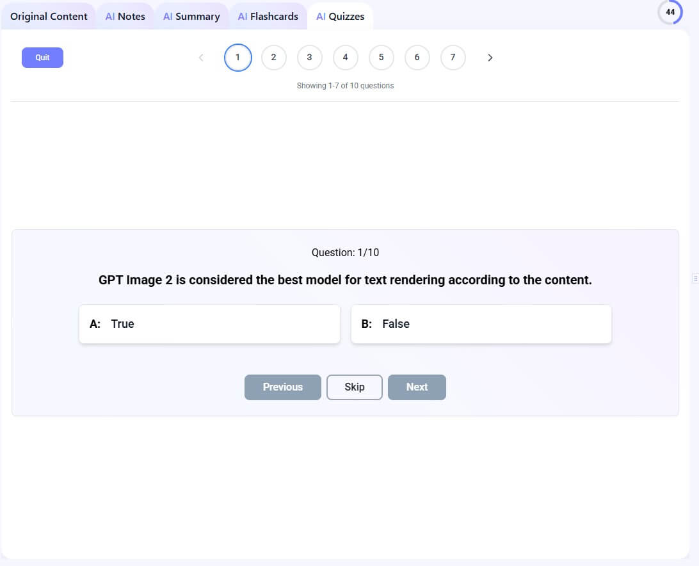Skip this question
Viewport: 699px width, 566px height.
(x=355, y=387)
